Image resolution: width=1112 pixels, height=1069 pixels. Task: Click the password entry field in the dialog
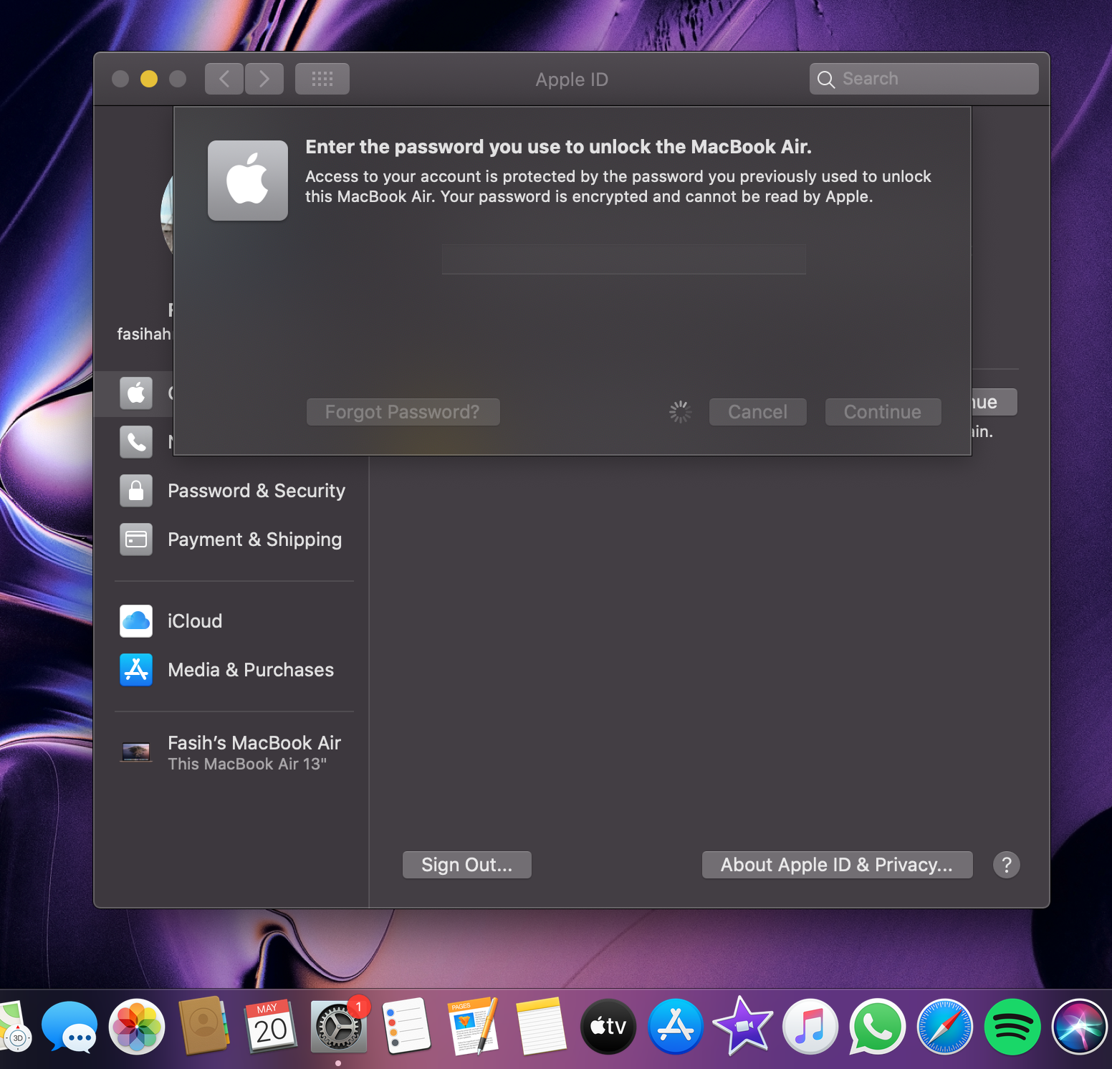[624, 259]
